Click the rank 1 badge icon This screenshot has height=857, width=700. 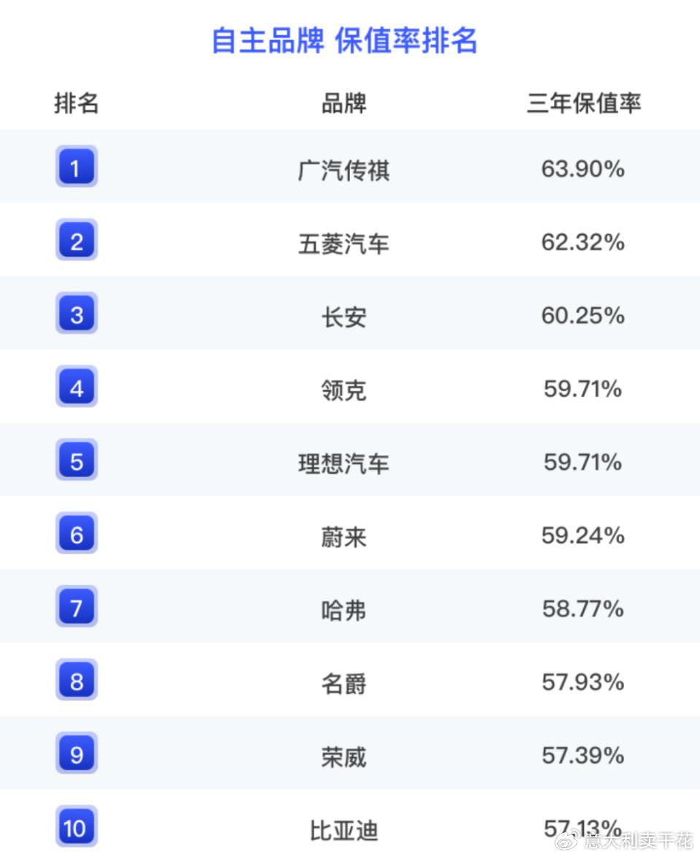pyautogui.click(x=77, y=166)
